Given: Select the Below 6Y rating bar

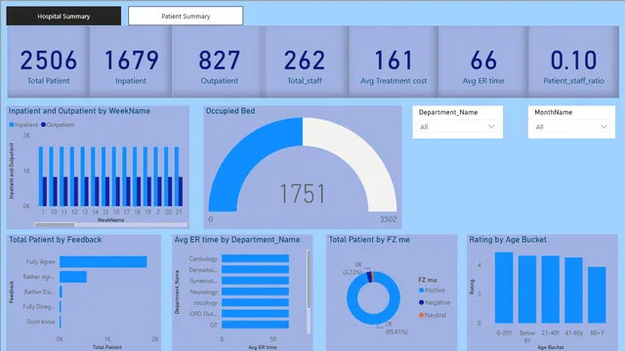Looking at the screenshot, I should coord(527,290).
